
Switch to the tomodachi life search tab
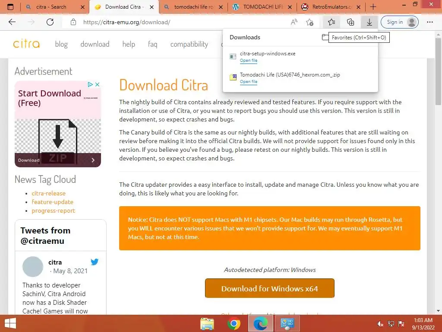193,7
